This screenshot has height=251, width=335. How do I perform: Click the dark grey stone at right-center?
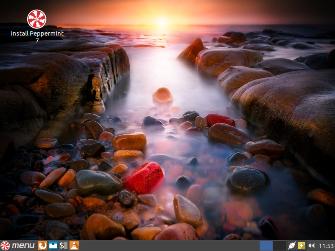coord(246,179)
